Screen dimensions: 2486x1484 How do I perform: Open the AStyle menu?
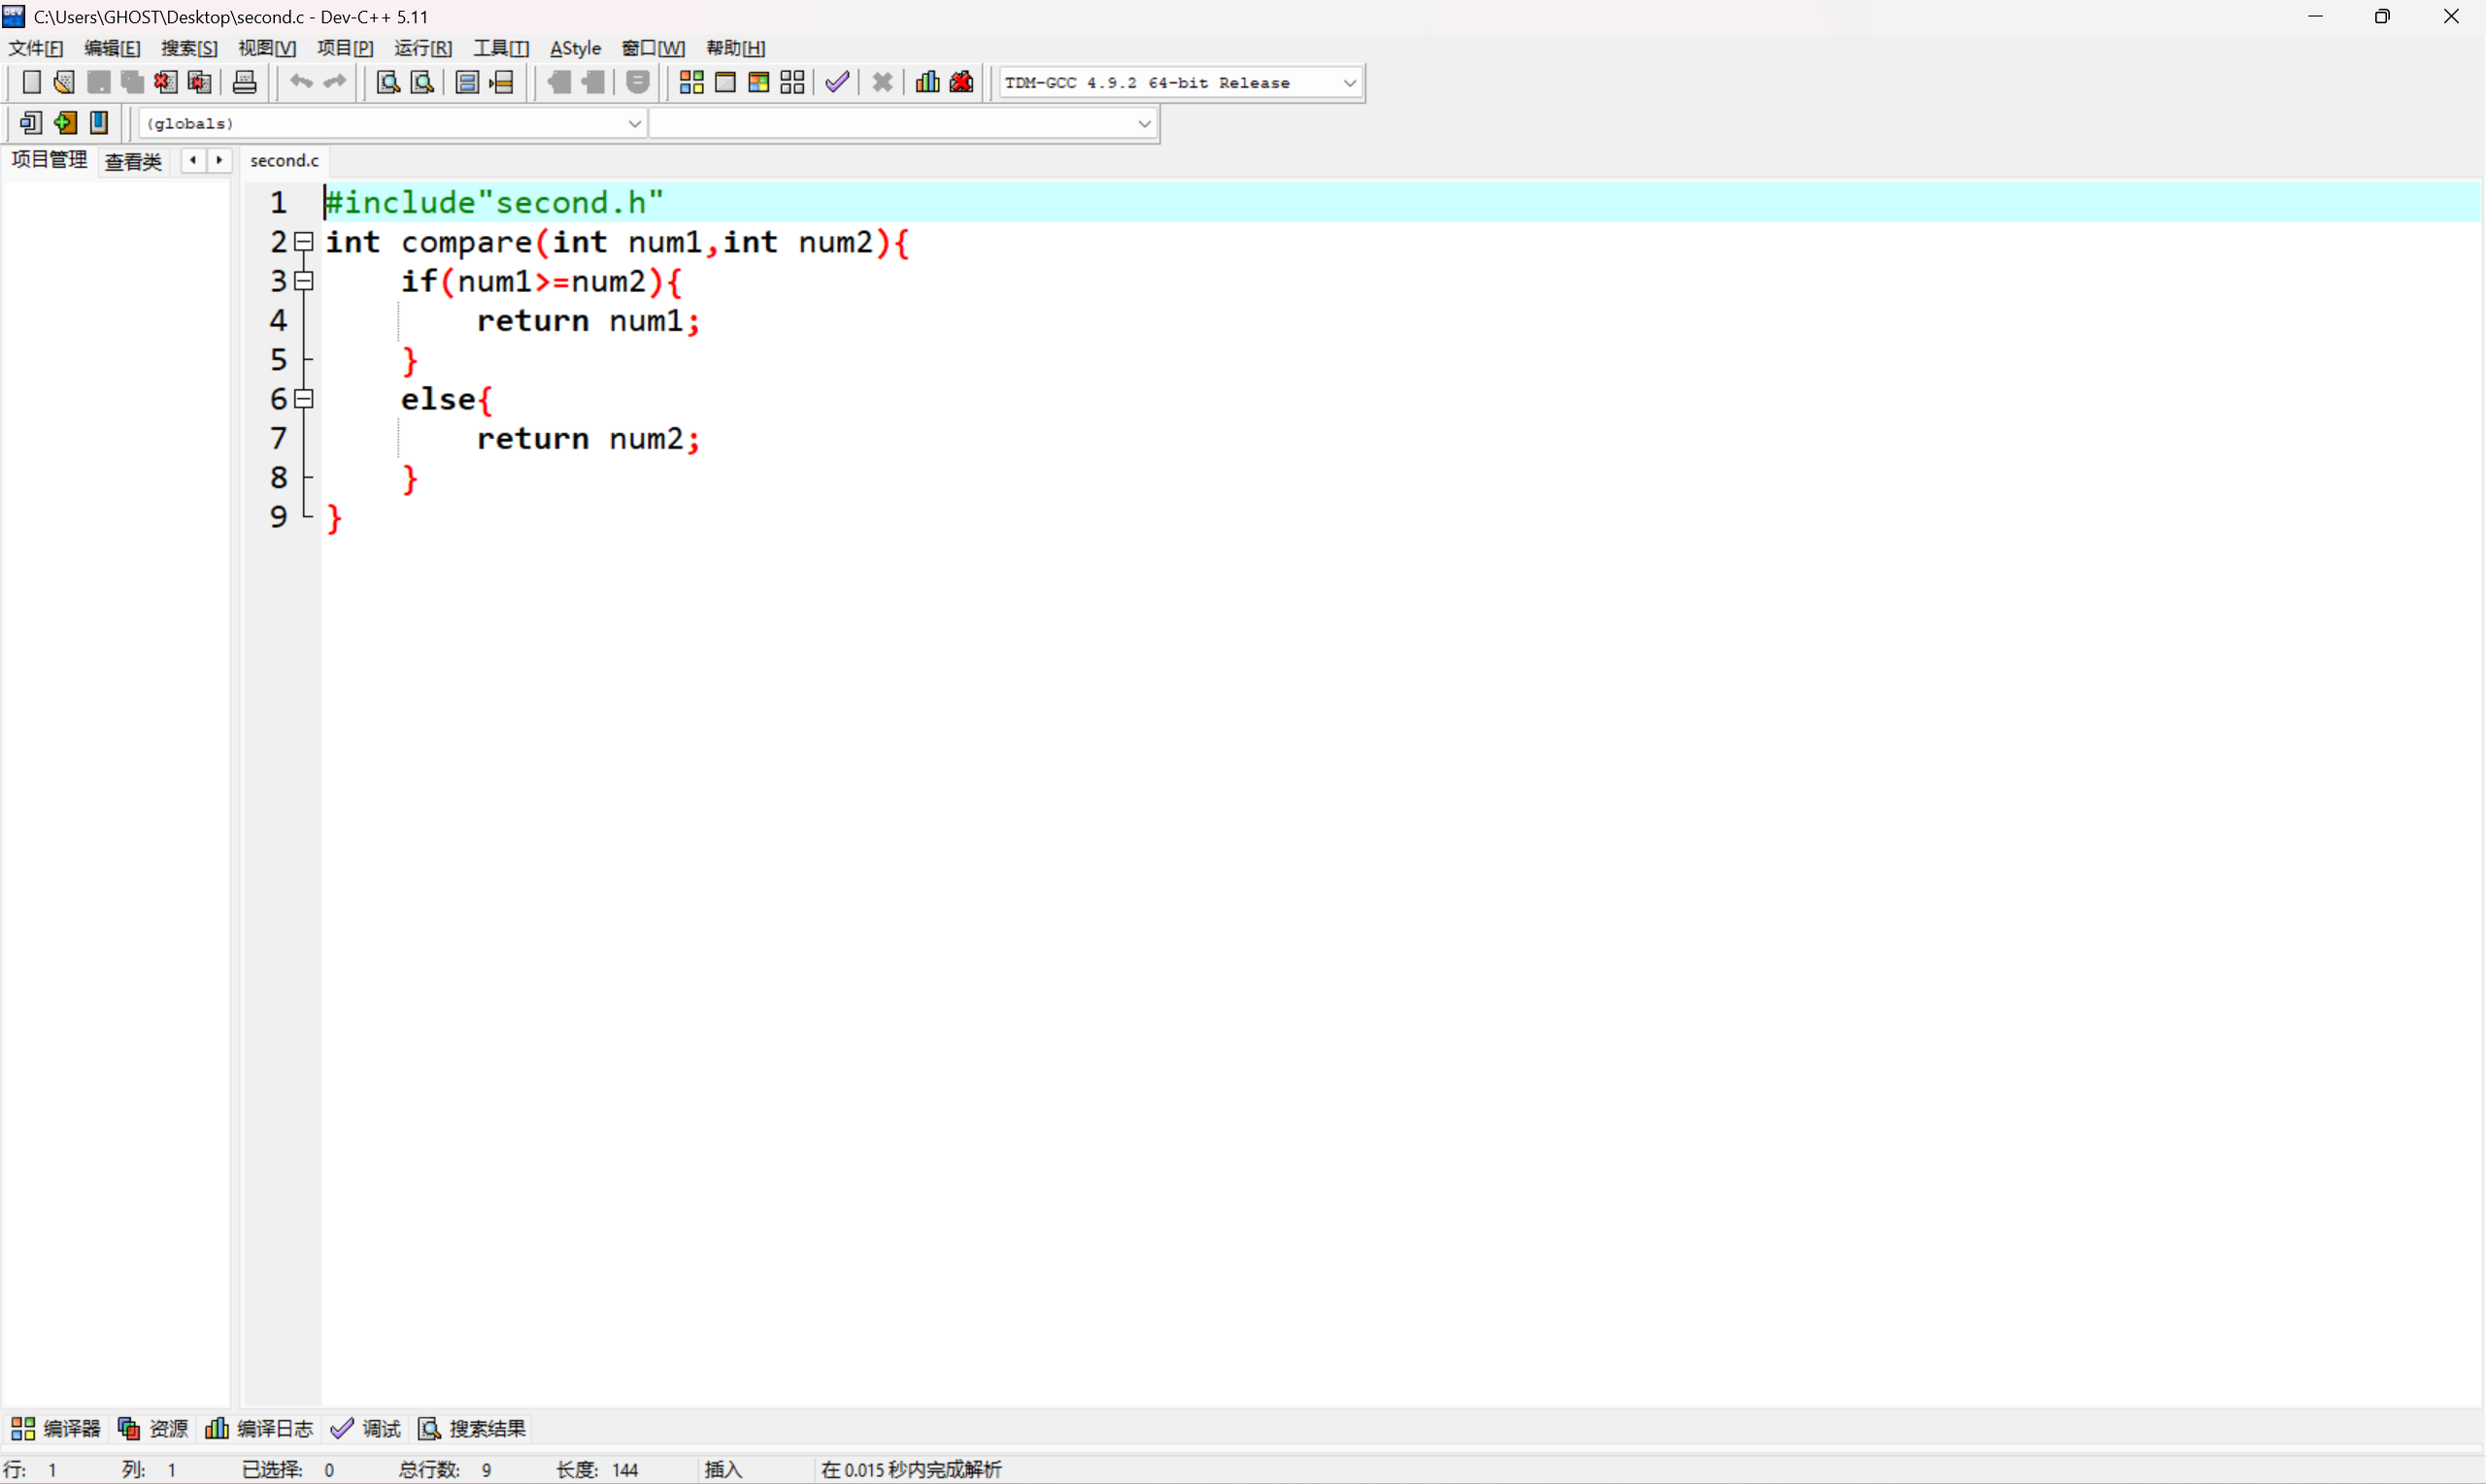(575, 48)
